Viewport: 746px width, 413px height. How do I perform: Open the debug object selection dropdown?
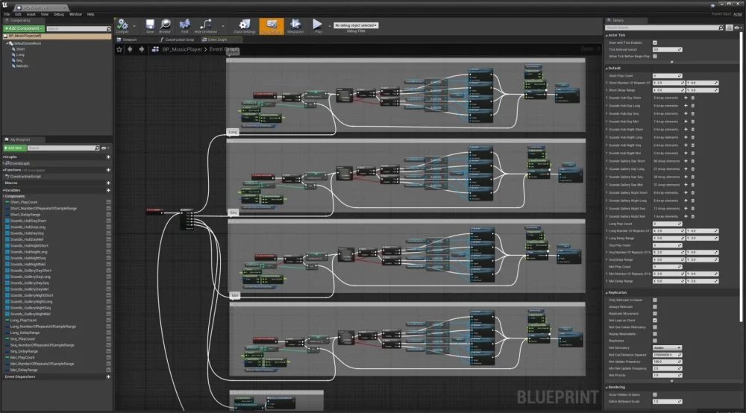[357, 25]
